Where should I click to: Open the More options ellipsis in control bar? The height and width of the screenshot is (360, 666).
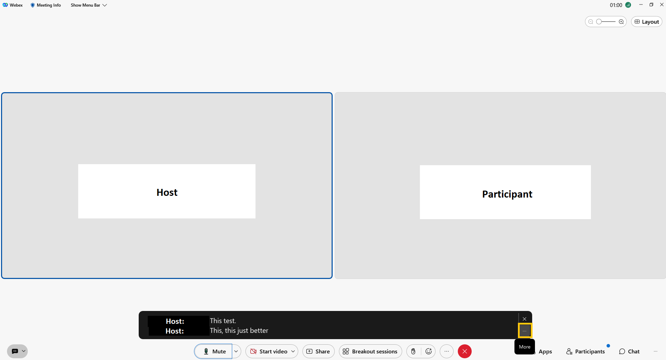[x=447, y=351]
